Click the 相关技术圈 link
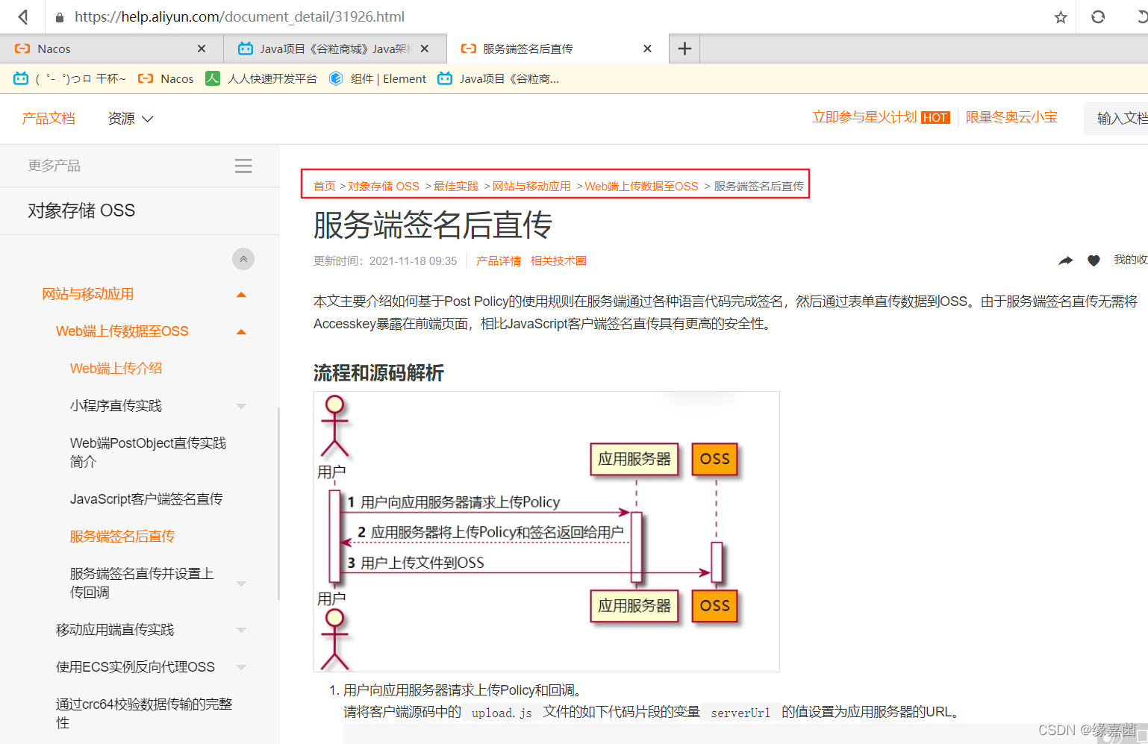 (558, 260)
